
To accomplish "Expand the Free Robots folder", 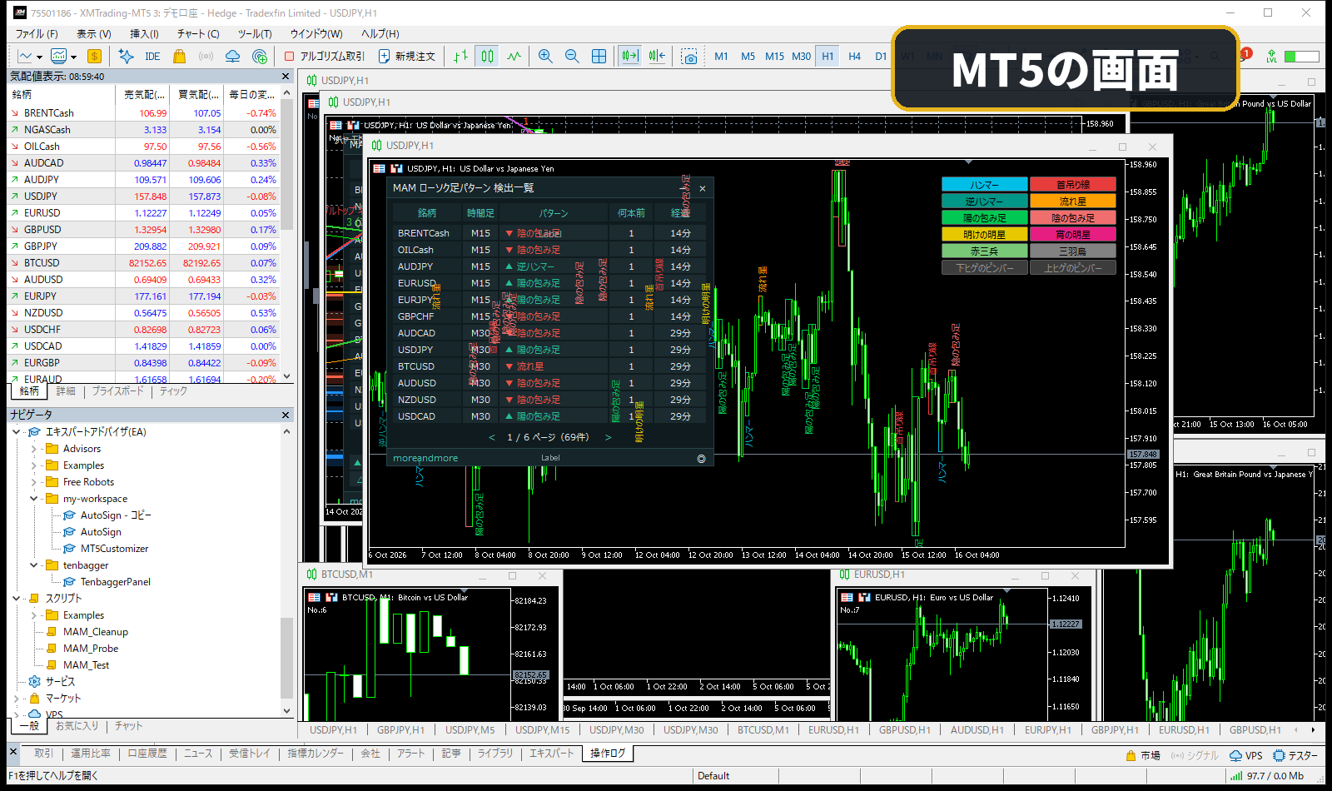I will [x=33, y=482].
